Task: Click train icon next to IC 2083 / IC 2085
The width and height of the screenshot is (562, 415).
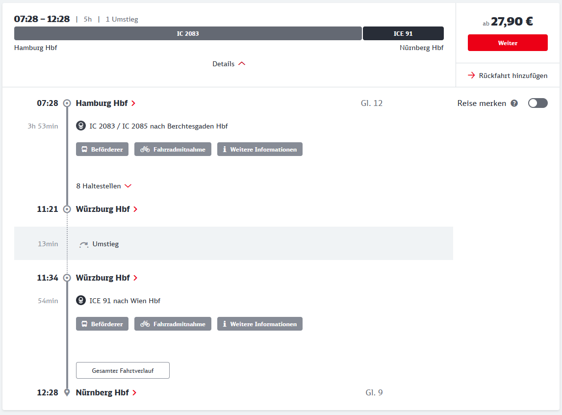Action: (x=81, y=126)
